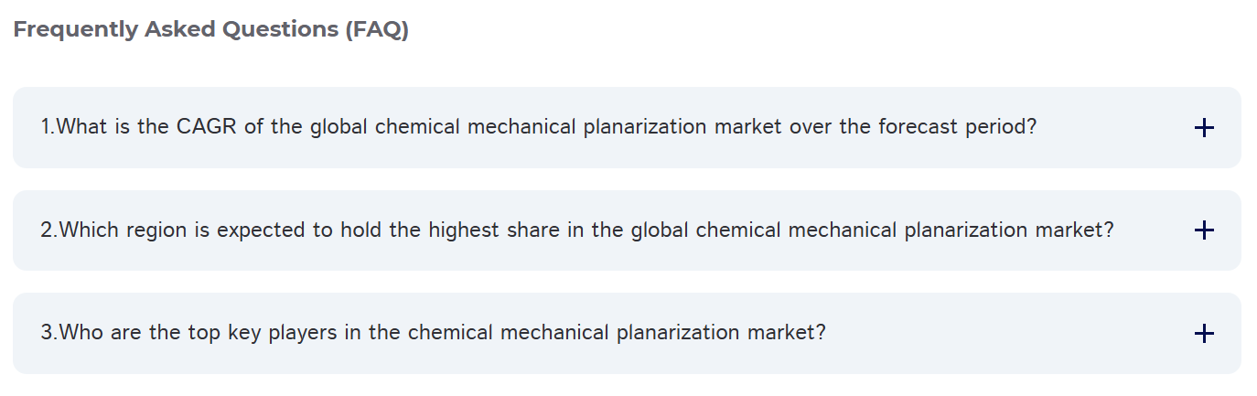This screenshot has height=396, width=1257.
Task: Click the word "region" in the second question
Action: [x=156, y=230]
